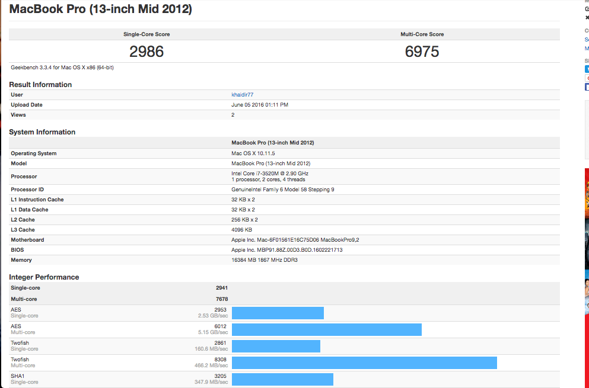Screen dimensions: 589x388
Task: Click the L2 Cache value 256 KB x 2
Action: [244, 220]
